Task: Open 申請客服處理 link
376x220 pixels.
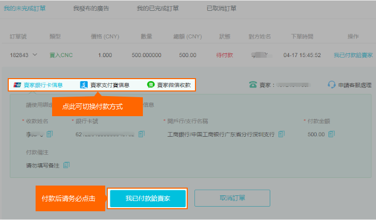Action: (355, 85)
